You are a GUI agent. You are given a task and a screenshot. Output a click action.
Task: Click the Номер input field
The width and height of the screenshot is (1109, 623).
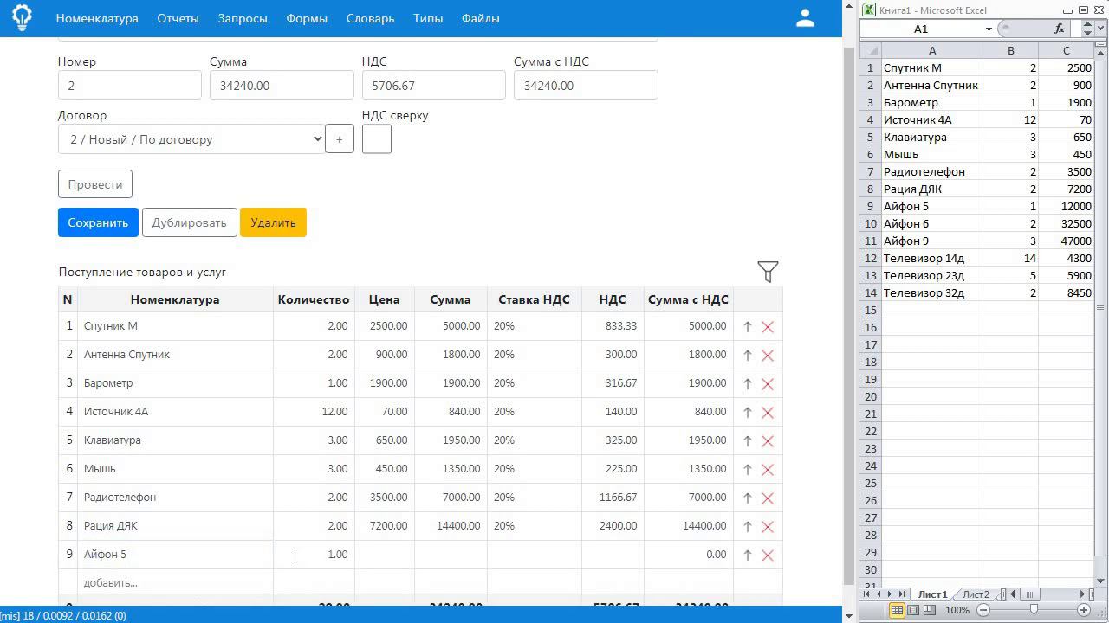click(x=130, y=86)
